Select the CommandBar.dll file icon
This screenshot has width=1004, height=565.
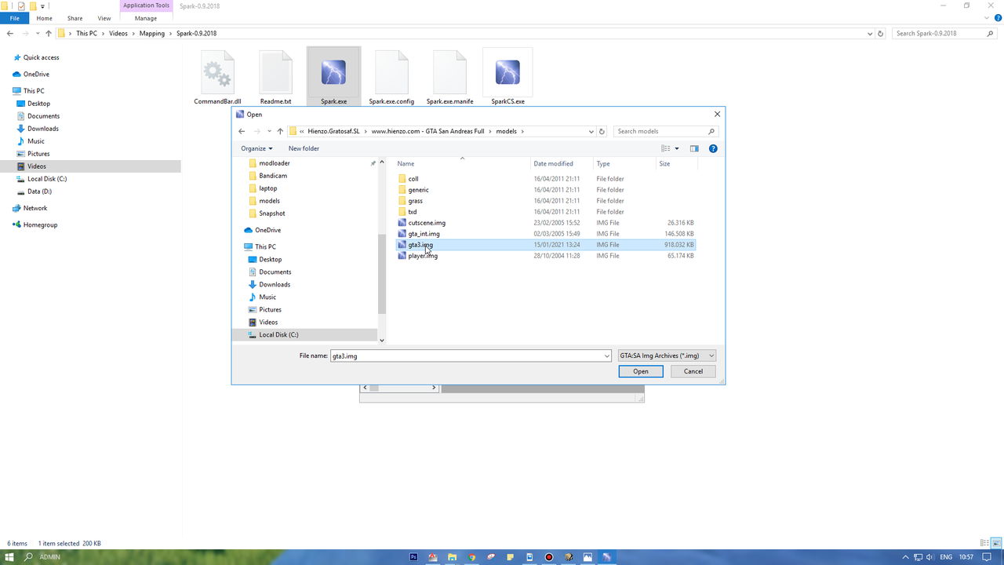pos(217,72)
